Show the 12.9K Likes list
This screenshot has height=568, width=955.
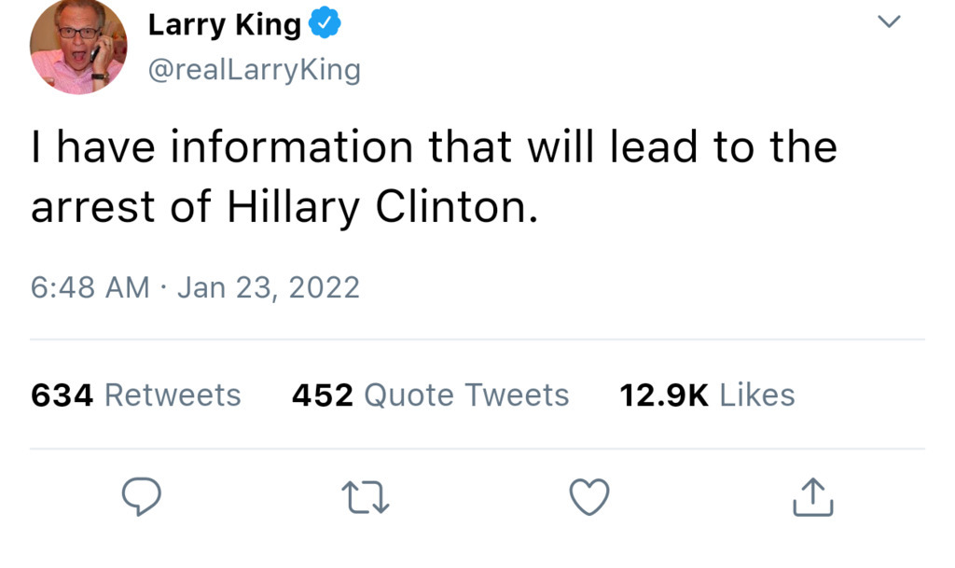[x=707, y=395]
